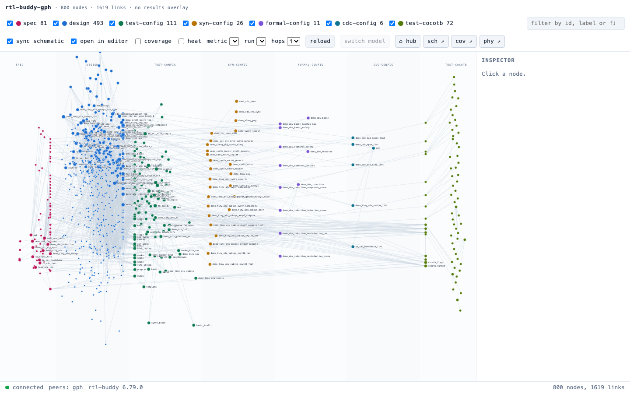Select the basic_traffic green node
This screenshot has height=394, width=630.
pyautogui.click(x=194, y=325)
